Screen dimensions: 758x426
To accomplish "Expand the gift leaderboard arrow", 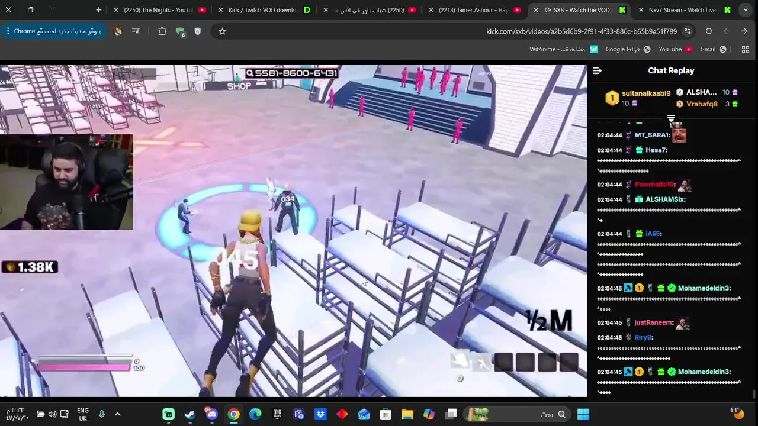I will [671, 119].
